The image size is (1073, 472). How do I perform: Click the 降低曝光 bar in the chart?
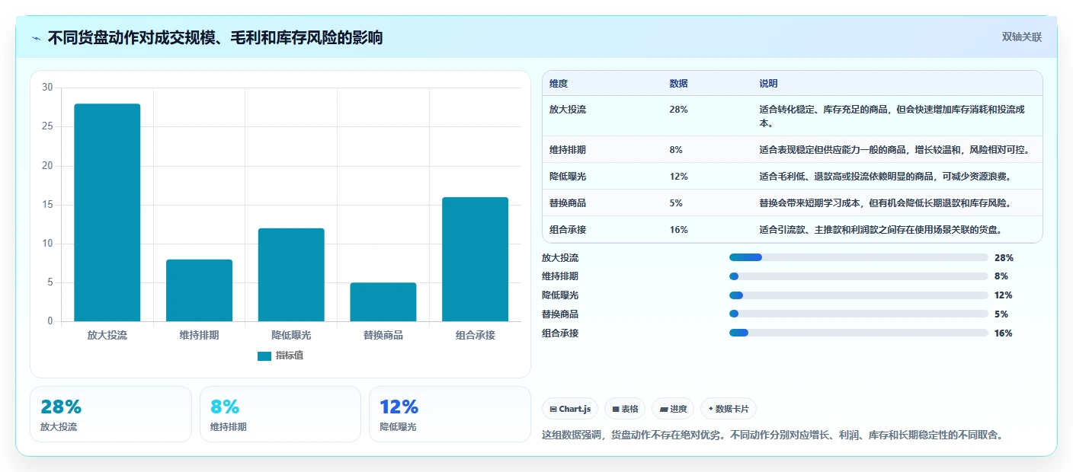pos(291,275)
